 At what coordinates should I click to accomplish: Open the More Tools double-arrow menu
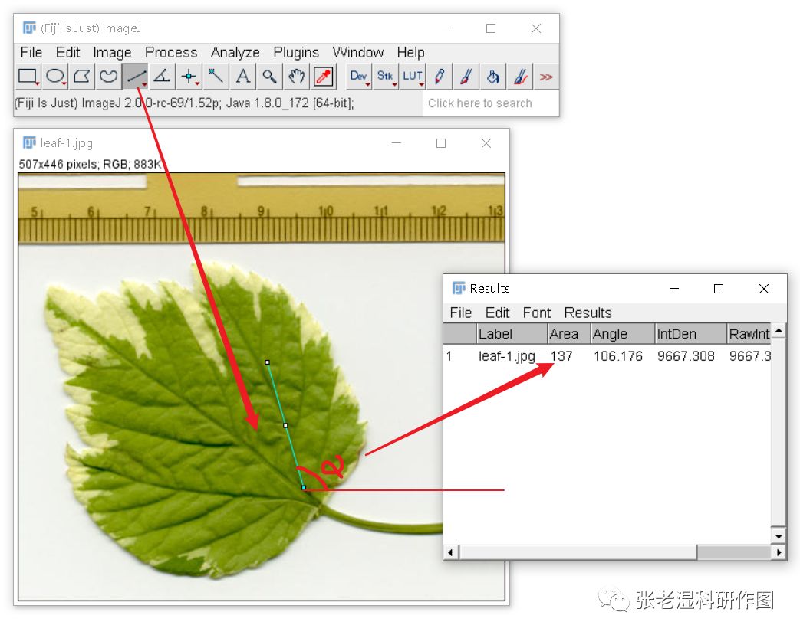546,77
